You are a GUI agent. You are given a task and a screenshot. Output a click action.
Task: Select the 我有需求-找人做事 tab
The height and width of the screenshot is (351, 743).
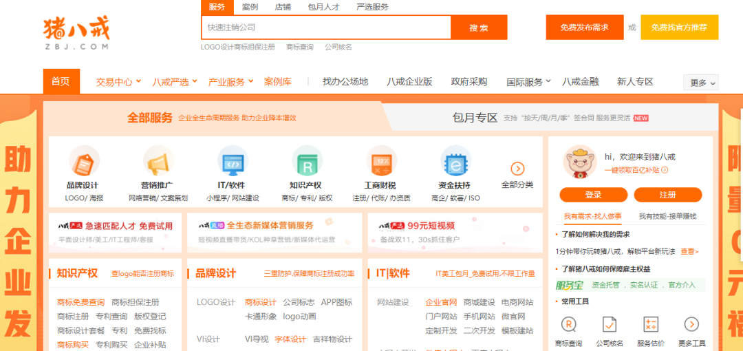(593, 216)
